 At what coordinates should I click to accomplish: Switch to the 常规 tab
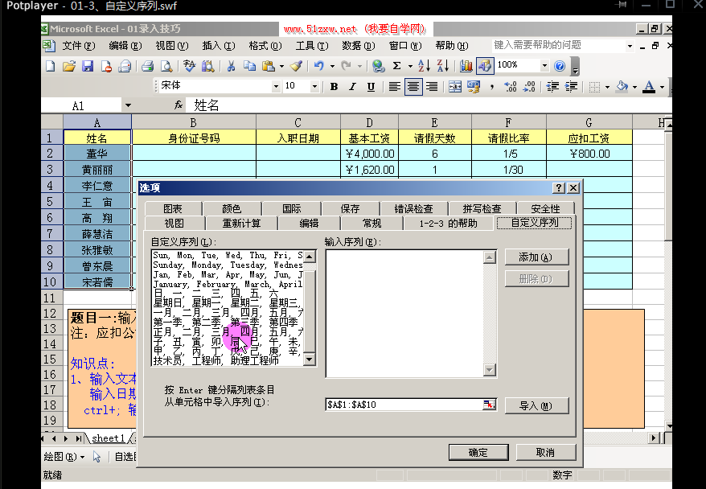(x=372, y=224)
